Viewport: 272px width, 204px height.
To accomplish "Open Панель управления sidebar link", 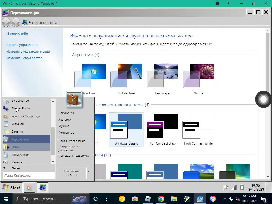I will coord(22,45).
